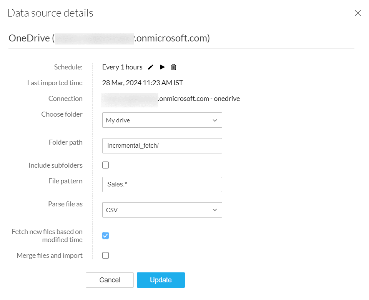Click the 'Include subfolders' label text

(55, 165)
